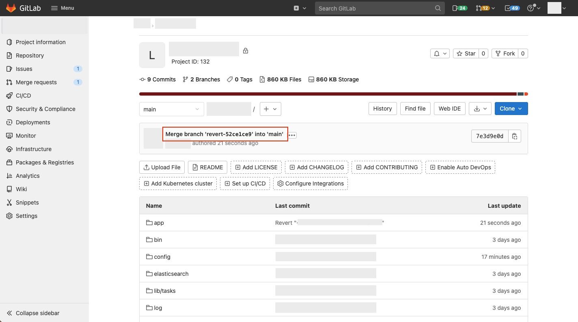Expand the Clone dropdown button

511,109
